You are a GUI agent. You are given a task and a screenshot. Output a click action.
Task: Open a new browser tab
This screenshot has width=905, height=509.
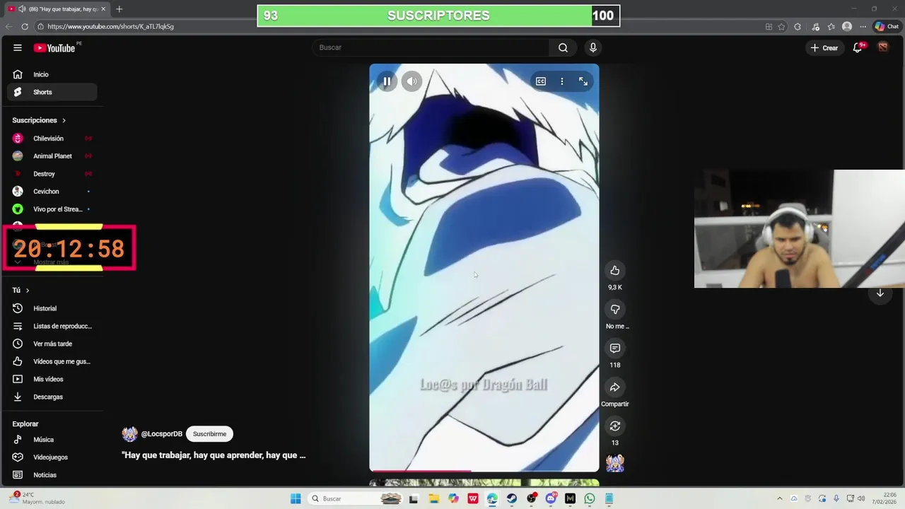119,9
